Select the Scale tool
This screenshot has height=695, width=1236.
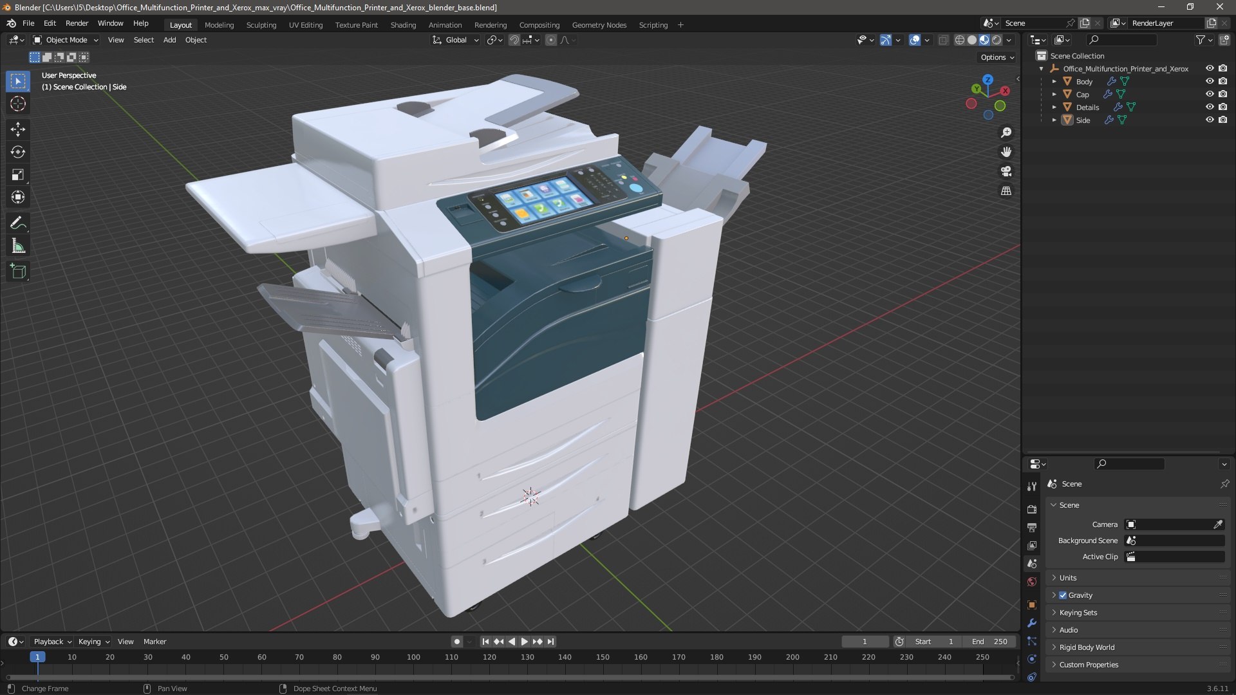(18, 174)
